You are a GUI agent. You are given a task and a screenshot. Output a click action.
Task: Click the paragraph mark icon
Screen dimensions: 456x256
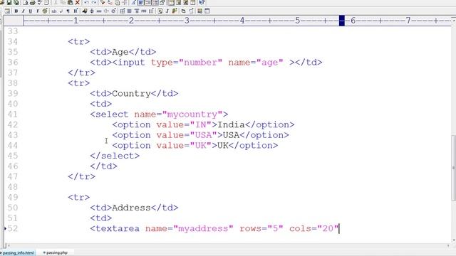tap(68, 11)
